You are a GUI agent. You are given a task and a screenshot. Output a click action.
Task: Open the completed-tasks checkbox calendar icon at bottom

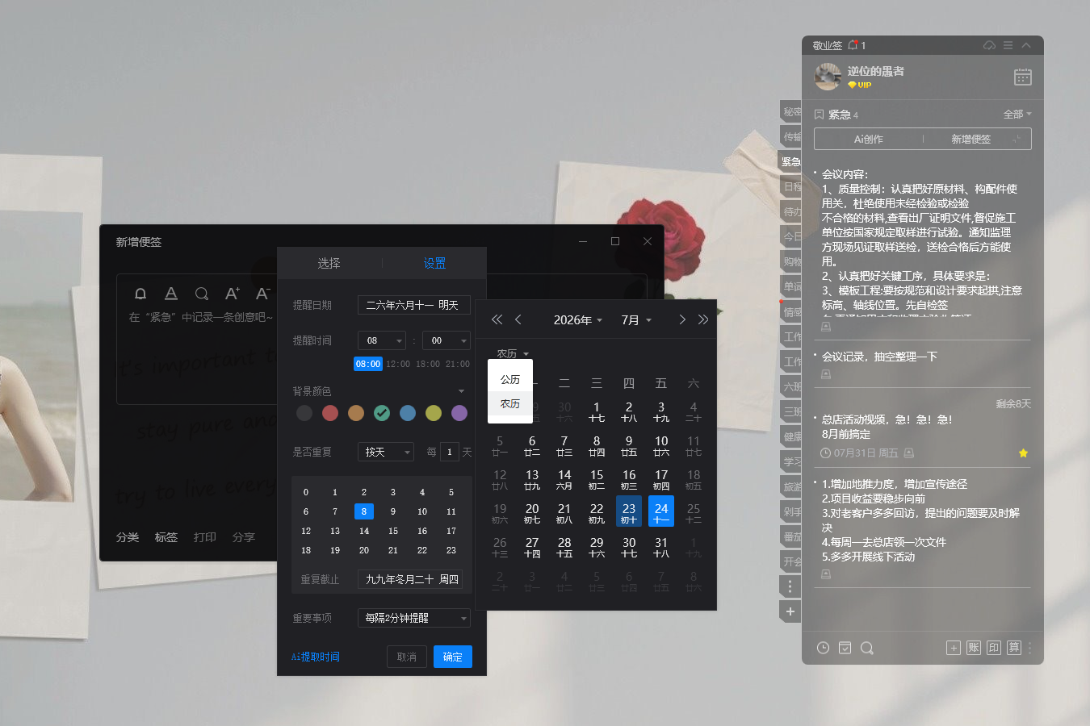(x=845, y=648)
